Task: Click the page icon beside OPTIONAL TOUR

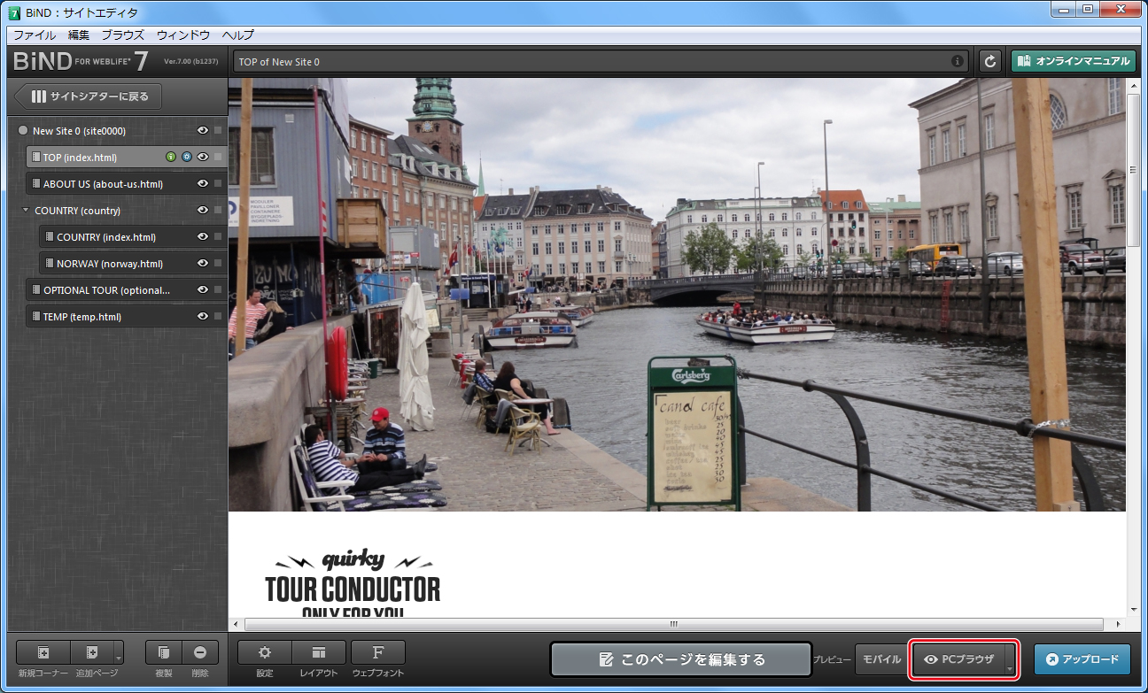Action: tap(35, 290)
